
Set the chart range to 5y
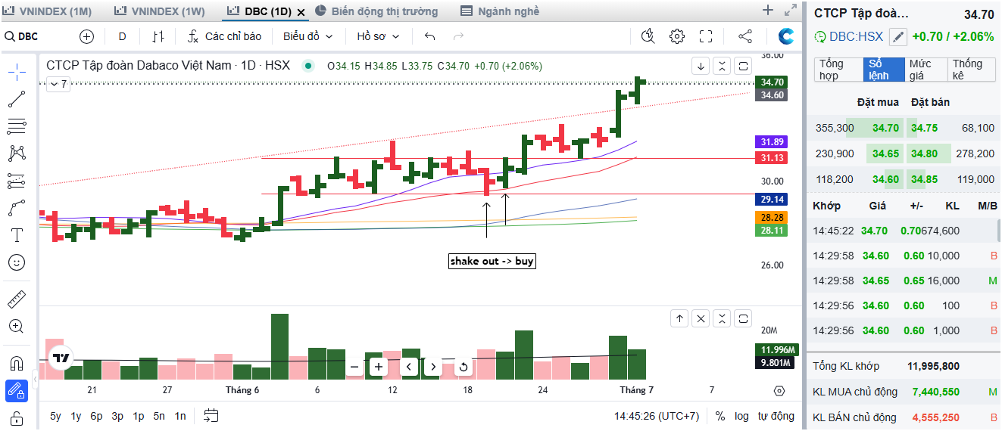point(56,416)
